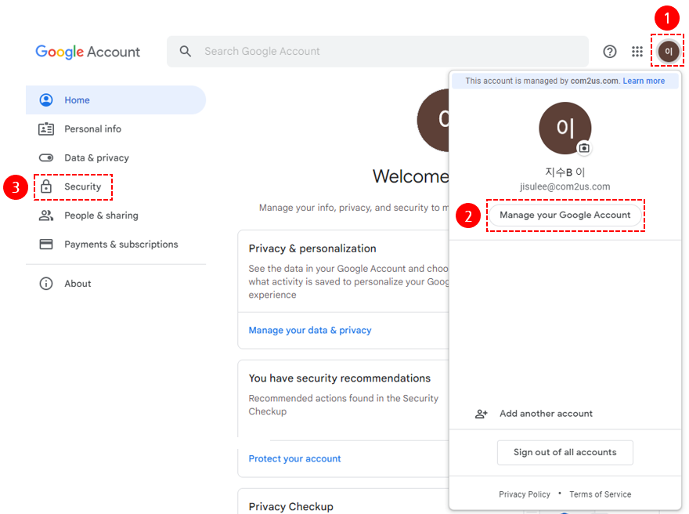
Task: Click the Personal info ID card icon
Action: [46, 128]
